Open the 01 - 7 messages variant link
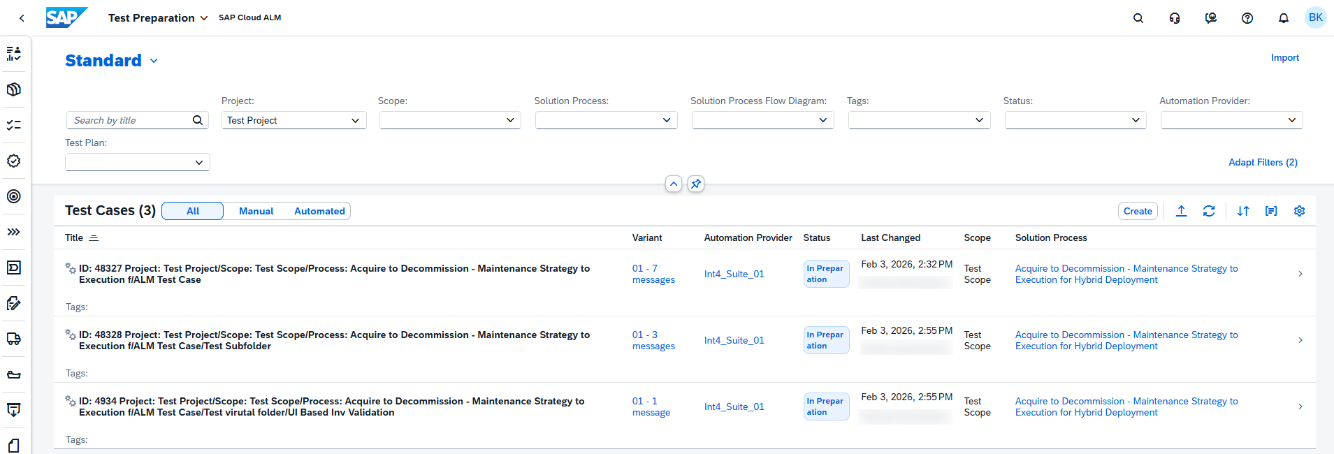The width and height of the screenshot is (1334, 454). tap(653, 274)
